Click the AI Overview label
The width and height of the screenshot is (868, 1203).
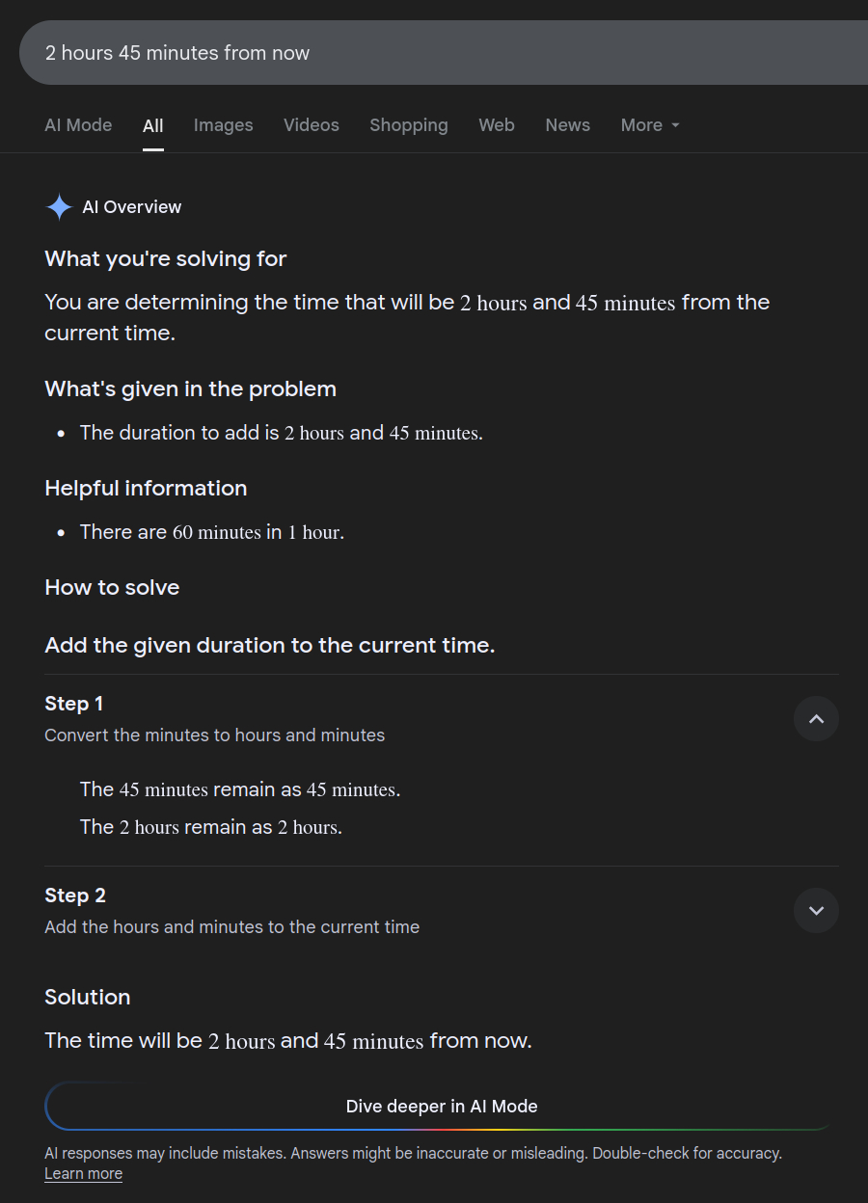[131, 207]
